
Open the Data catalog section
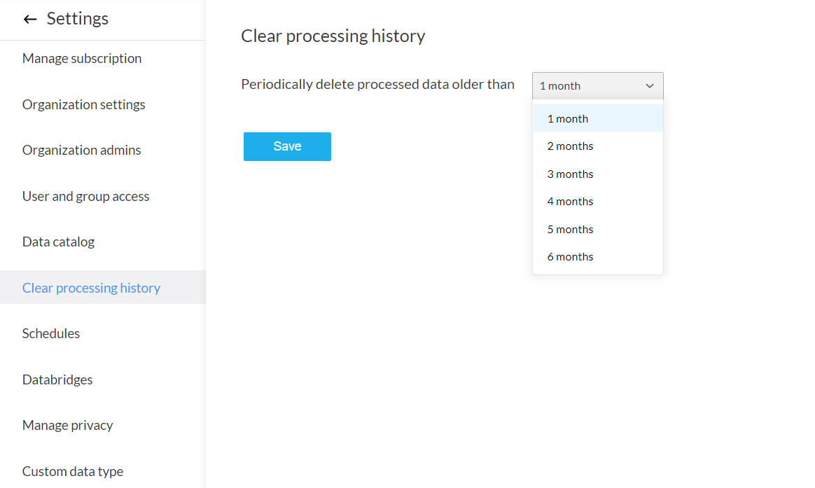coord(58,242)
